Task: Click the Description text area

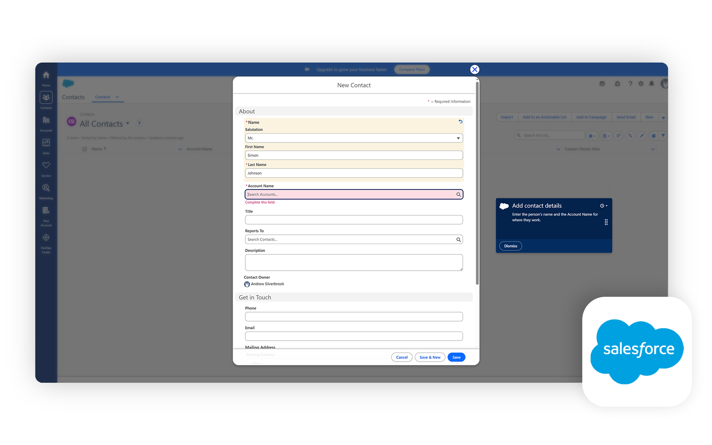Action: coord(354,263)
